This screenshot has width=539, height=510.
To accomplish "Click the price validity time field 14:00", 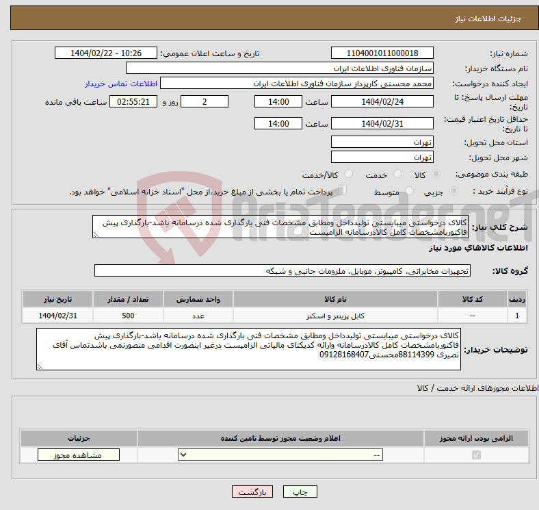I will pos(278,123).
